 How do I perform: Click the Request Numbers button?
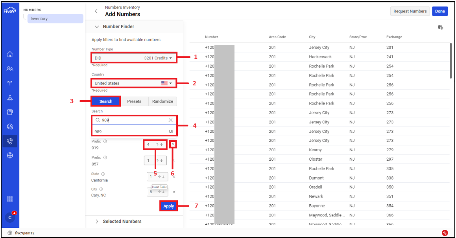[410, 11]
